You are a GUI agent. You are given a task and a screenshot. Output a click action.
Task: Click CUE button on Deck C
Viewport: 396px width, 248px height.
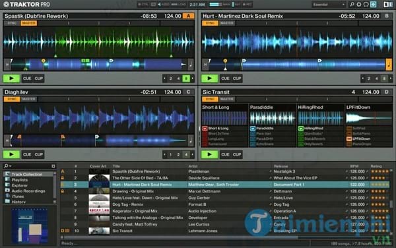[27, 154]
